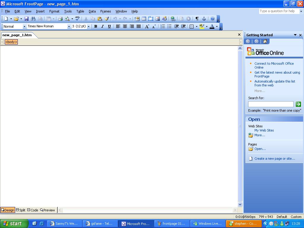
Task: Open the Frames menu
Action: (x=106, y=11)
